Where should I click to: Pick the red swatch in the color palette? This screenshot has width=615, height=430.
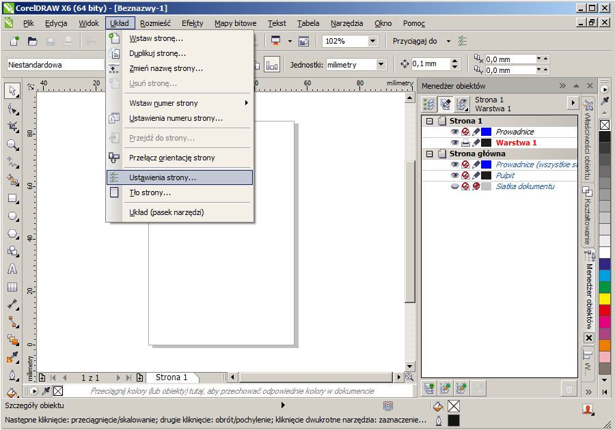[x=605, y=310]
